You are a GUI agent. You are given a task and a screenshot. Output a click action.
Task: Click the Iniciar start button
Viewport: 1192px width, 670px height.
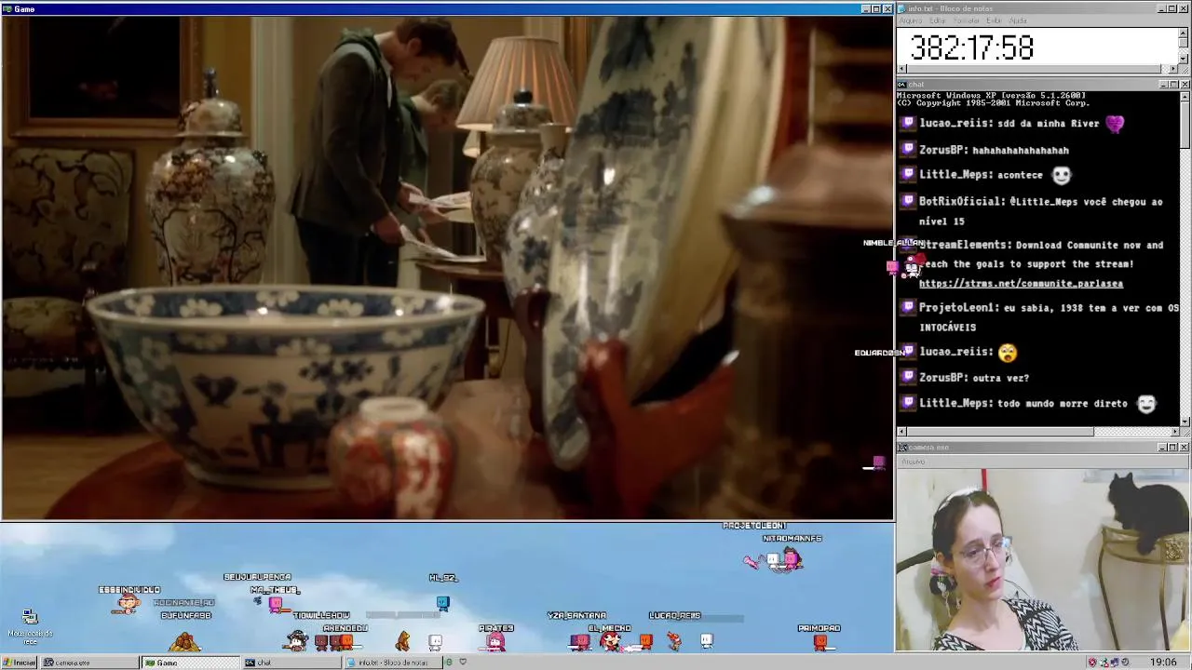click(x=19, y=663)
